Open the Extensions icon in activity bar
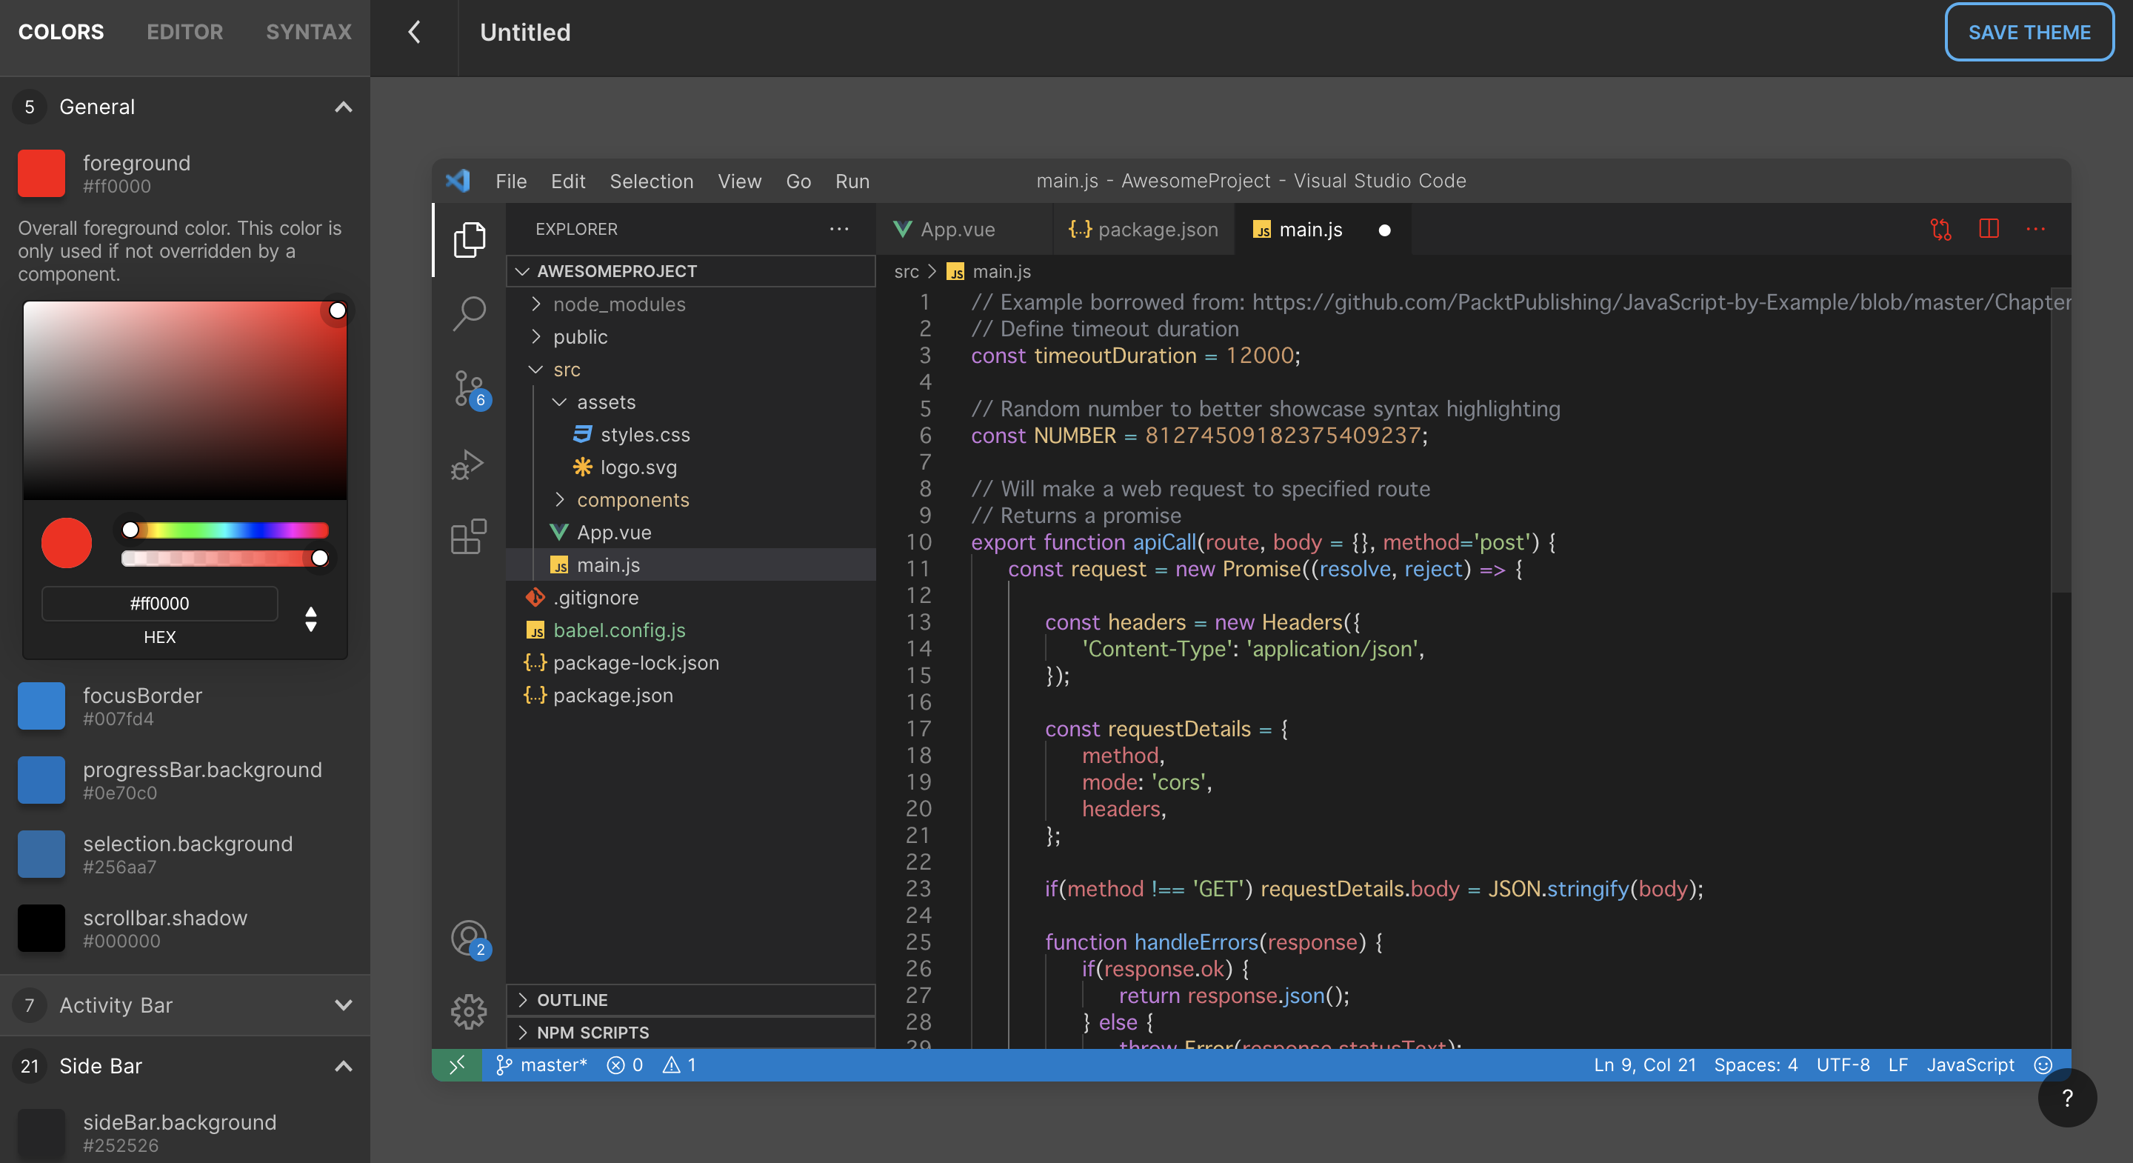 pyautogui.click(x=469, y=537)
